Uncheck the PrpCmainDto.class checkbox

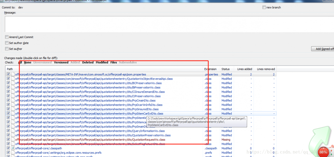pos(8,100)
